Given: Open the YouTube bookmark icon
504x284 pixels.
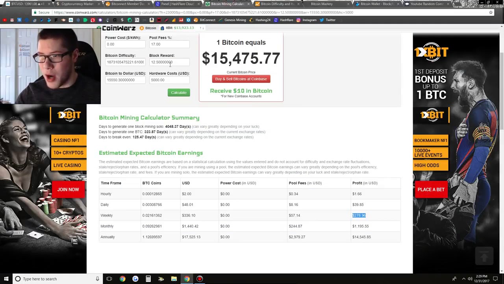Looking at the screenshot, I should [x=4, y=20].
